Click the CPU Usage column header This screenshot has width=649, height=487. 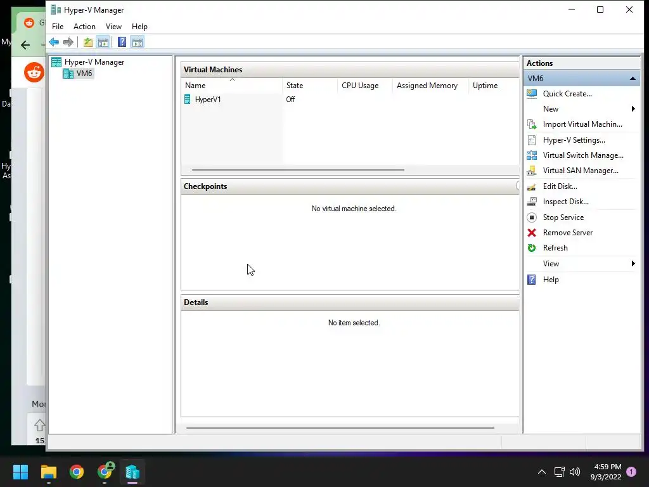tap(365, 86)
